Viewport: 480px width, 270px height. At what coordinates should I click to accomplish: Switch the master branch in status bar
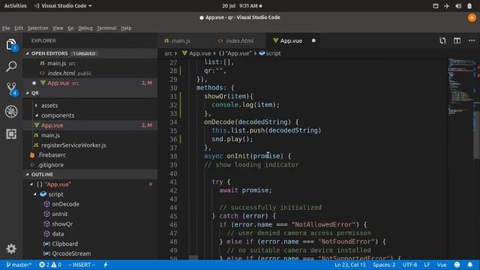pos(19,265)
